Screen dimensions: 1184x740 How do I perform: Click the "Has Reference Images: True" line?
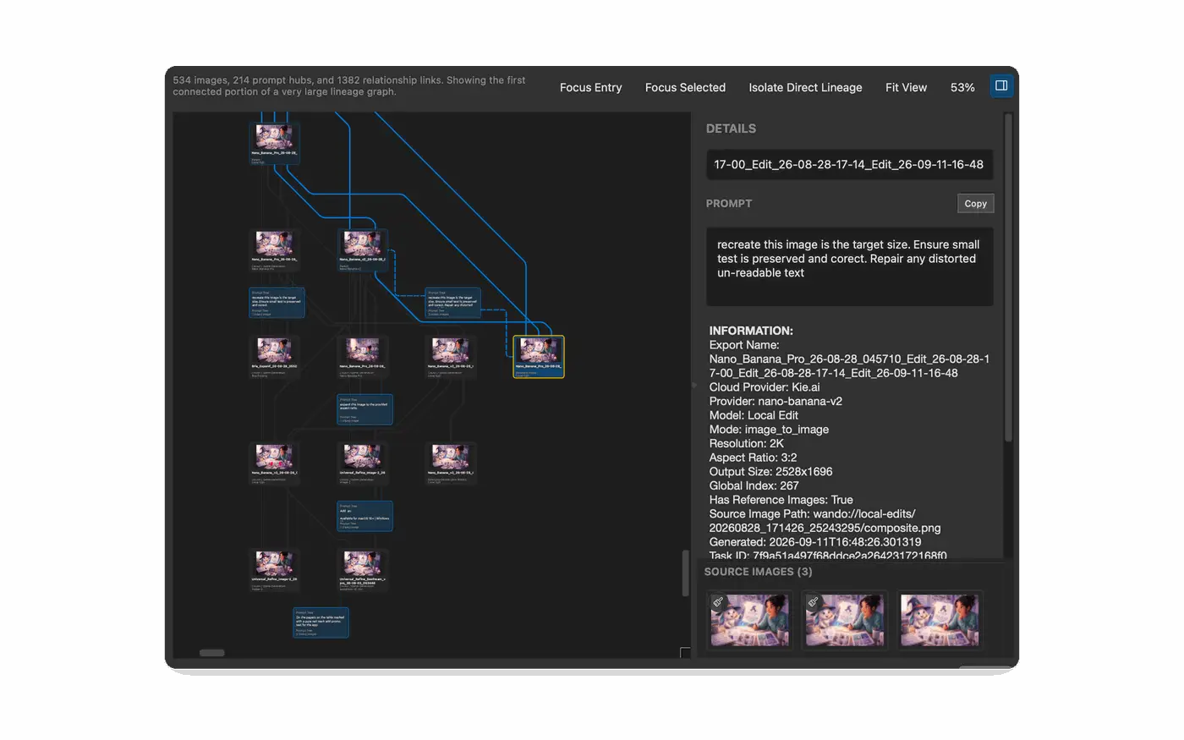coord(781,500)
